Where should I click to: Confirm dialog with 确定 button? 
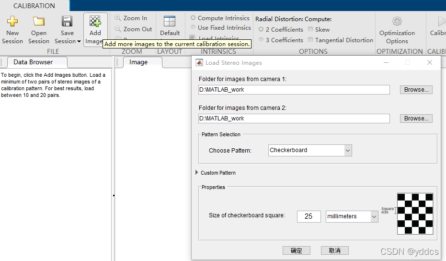point(297,250)
